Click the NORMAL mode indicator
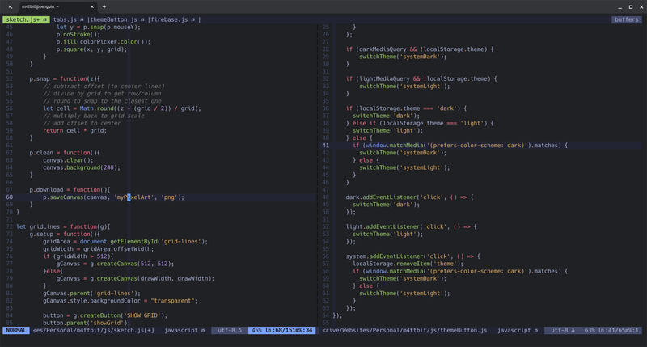 [16, 330]
